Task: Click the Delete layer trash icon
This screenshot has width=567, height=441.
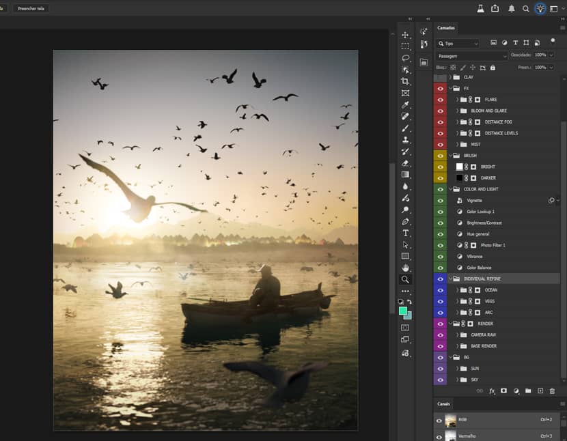Action: (552, 390)
